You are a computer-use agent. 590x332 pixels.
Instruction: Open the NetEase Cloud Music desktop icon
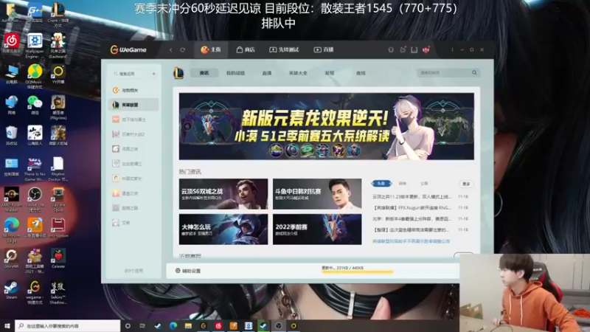[x=12, y=43]
